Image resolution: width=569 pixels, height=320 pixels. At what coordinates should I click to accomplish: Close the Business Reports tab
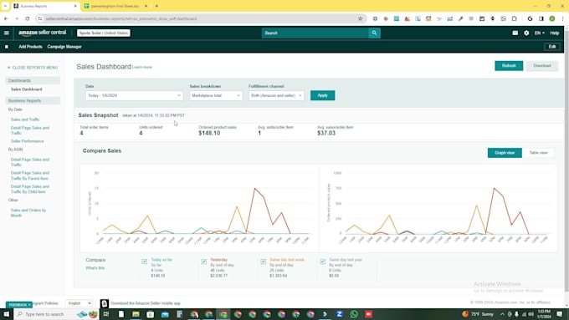tap(75, 6)
